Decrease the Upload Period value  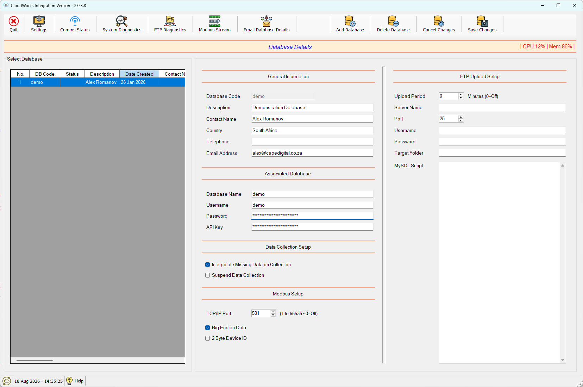tap(461, 98)
